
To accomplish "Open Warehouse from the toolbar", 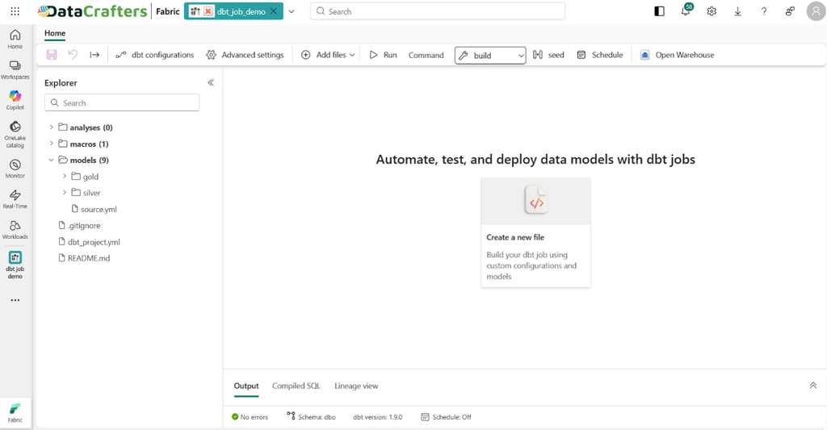I will coord(678,55).
